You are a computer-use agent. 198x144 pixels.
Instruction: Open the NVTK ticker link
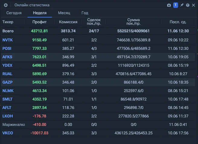[x=8, y=40]
